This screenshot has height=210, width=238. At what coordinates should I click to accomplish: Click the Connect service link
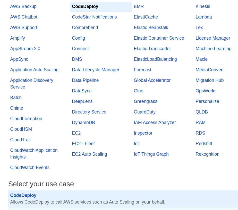click(x=80, y=49)
